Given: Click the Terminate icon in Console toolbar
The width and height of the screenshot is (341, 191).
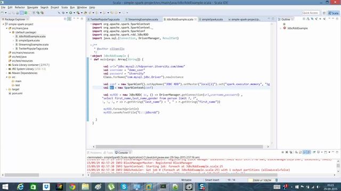Looking at the screenshot, I should coord(282,152).
